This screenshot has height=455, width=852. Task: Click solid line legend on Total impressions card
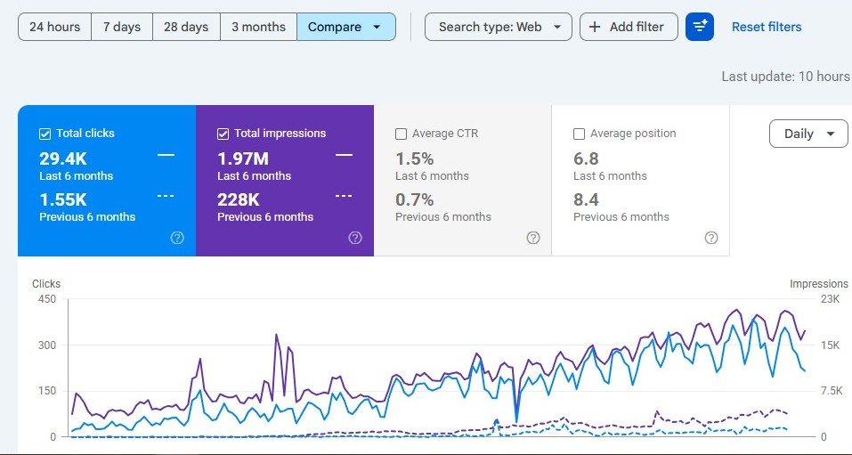point(344,155)
